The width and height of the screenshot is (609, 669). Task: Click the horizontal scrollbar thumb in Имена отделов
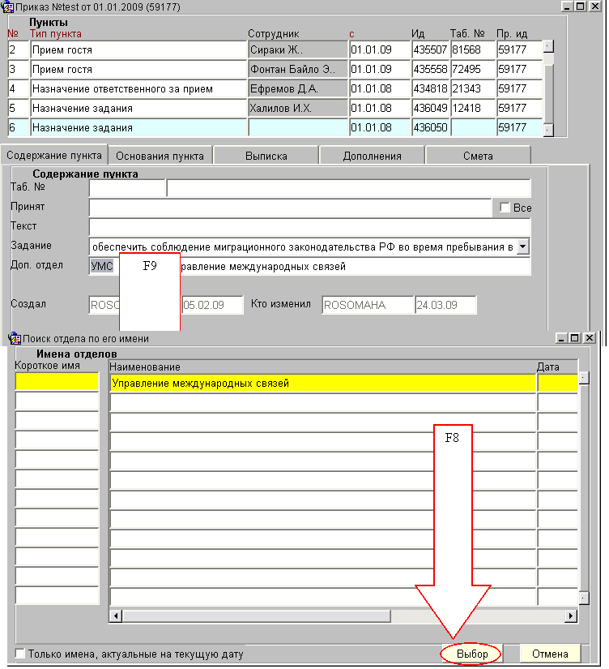pos(256,615)
